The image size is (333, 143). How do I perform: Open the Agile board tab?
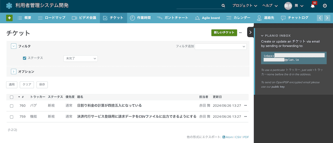(207, 18)
